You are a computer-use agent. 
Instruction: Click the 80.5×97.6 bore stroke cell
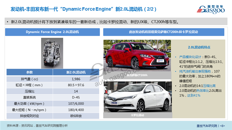point(76,85)
